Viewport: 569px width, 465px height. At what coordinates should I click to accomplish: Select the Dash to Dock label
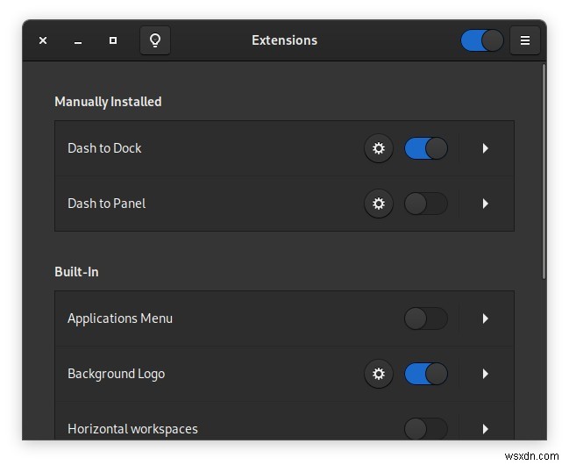tap(104, 148)
